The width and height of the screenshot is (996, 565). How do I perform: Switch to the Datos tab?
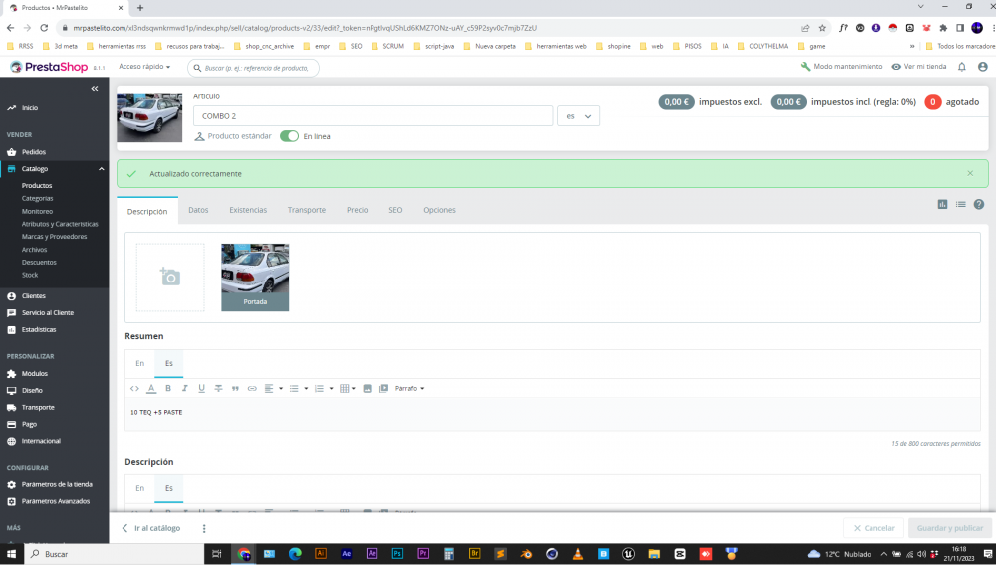click(x=198, y=210)
